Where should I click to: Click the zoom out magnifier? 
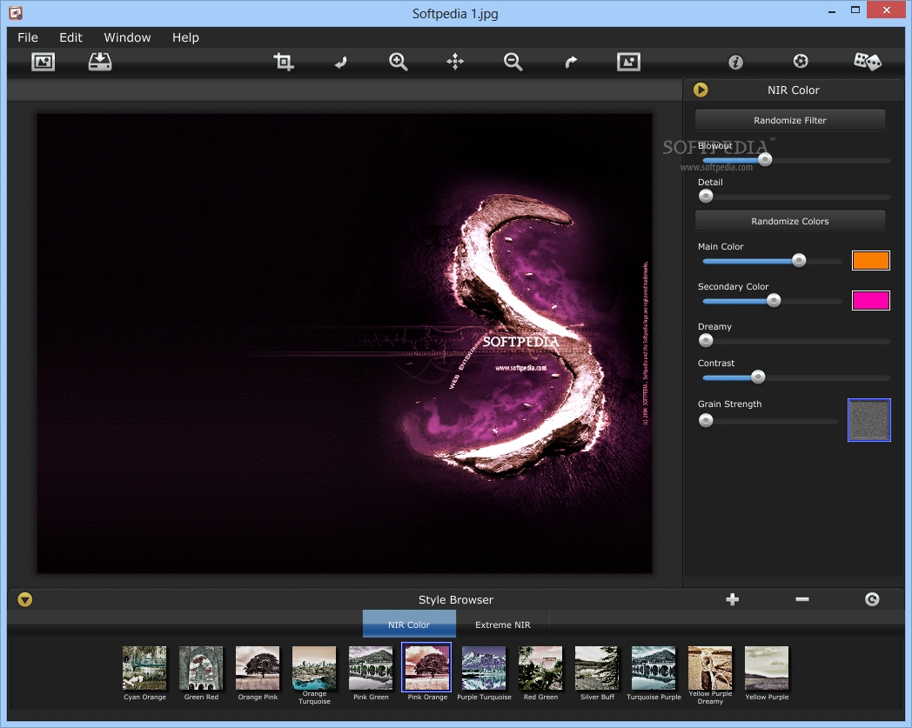(513, 62)
